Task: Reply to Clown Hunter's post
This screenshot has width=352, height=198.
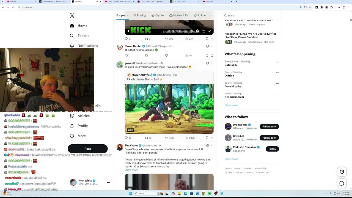Action: point(126,56)
